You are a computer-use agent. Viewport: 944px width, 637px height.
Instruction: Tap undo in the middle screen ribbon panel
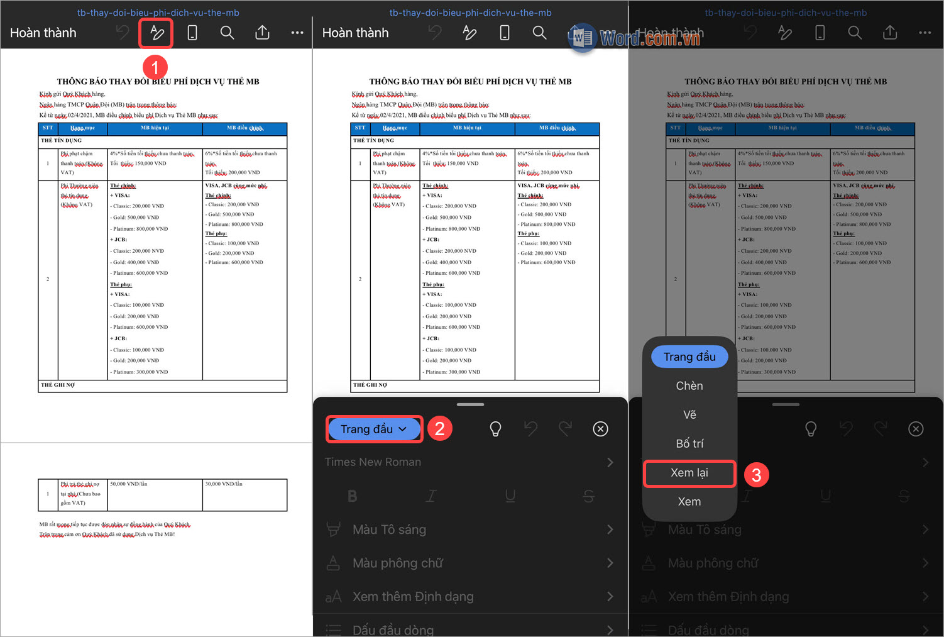(x=531, y=429)
